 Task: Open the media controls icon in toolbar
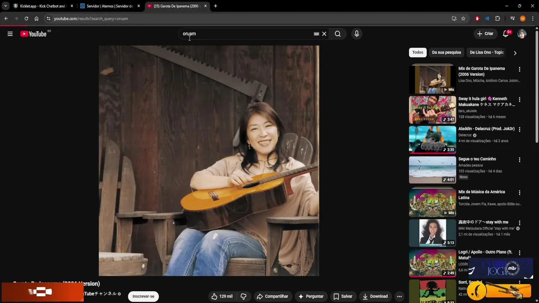(x=512, y=19)
